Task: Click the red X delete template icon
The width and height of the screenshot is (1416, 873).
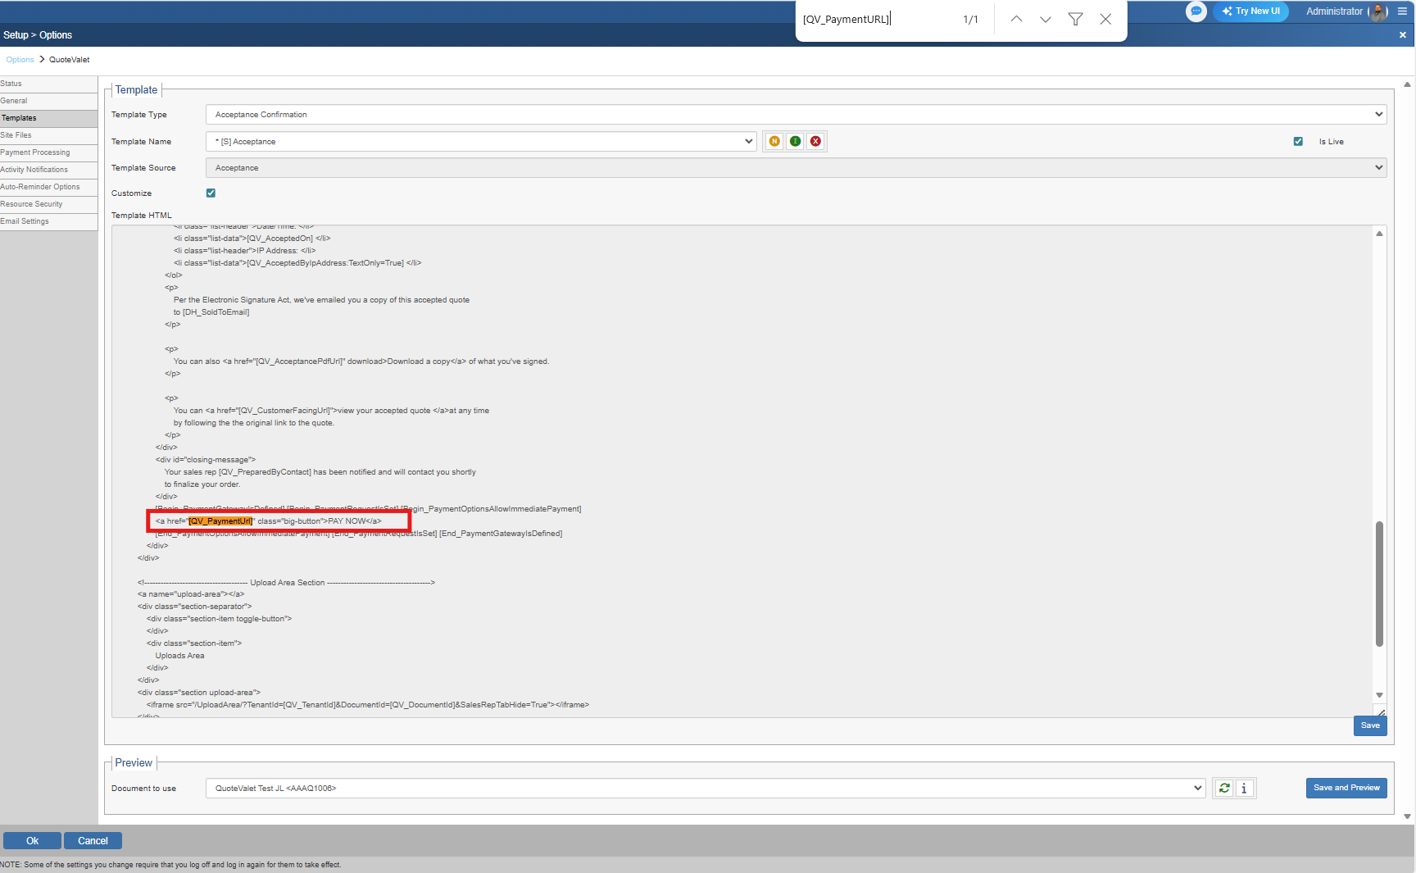Action: pos(815,142)
